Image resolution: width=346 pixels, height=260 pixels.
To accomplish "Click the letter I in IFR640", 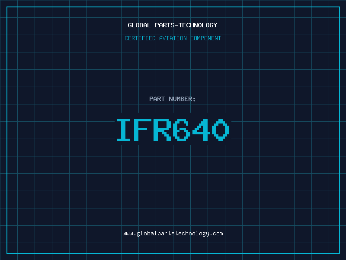I will pyautogui.click(x=125, y=130).
